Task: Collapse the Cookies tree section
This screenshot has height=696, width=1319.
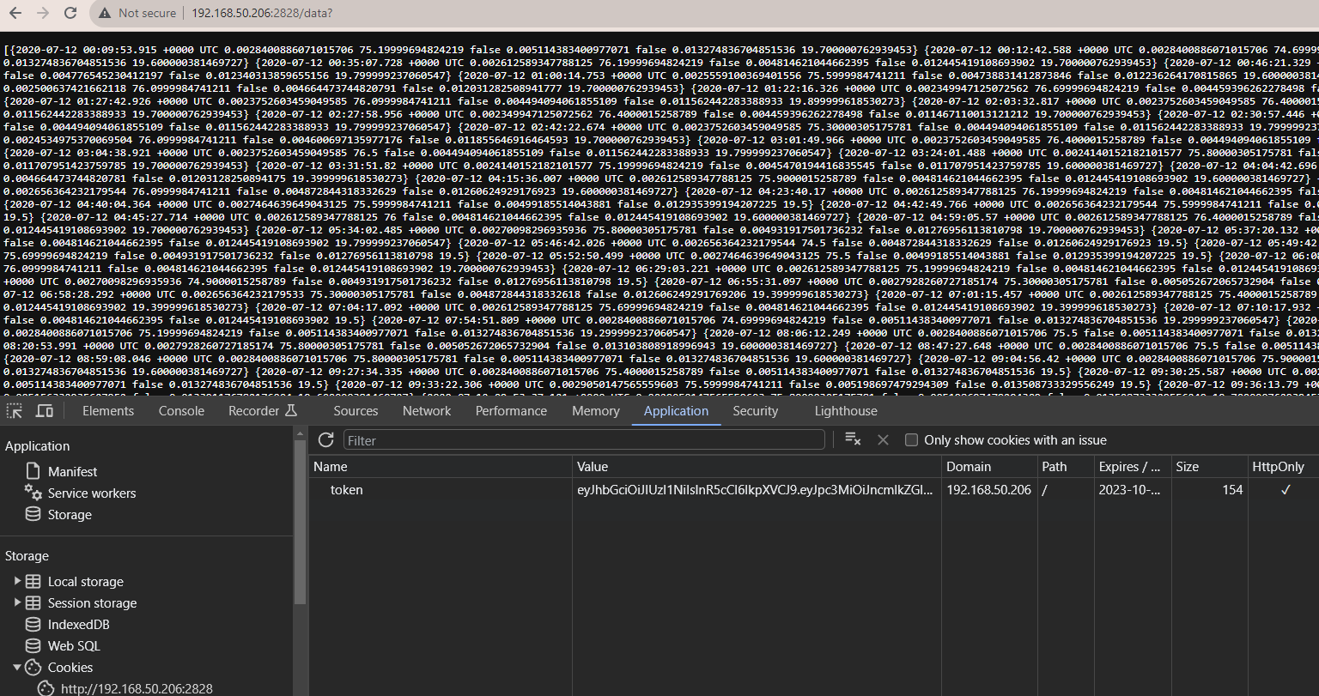Action: coord(17,667)
